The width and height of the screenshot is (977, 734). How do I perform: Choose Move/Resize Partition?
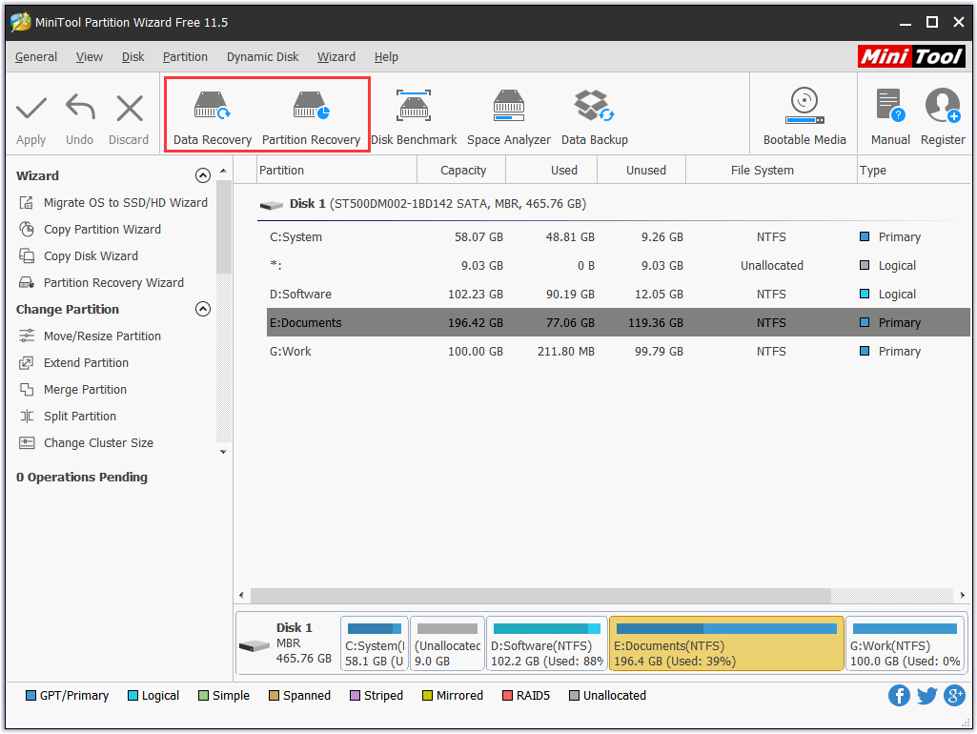90,336
